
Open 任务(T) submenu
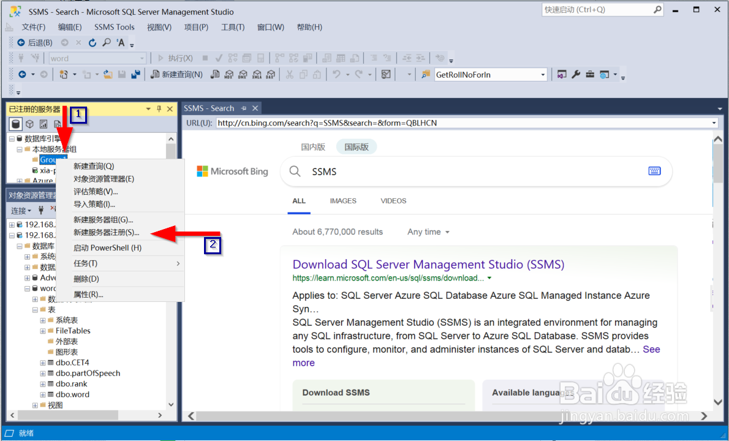click(121, 263)
